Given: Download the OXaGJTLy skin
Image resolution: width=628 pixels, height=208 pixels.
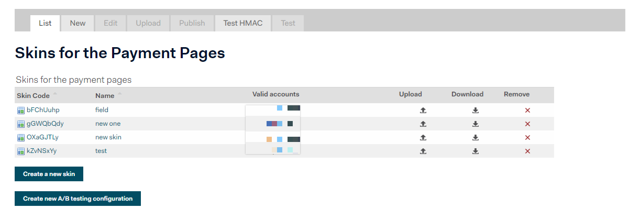Looking at the screenshot, I should (x=476, y=138).
